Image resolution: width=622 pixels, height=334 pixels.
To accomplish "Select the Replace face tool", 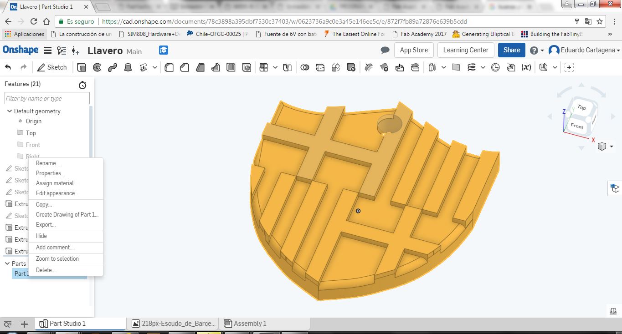I will (415, 67).
